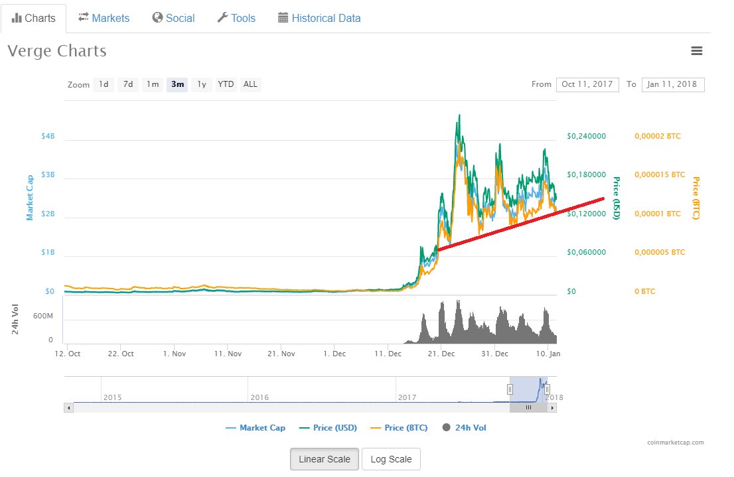Click the $0,120000 USD price label

coord(586,214)
